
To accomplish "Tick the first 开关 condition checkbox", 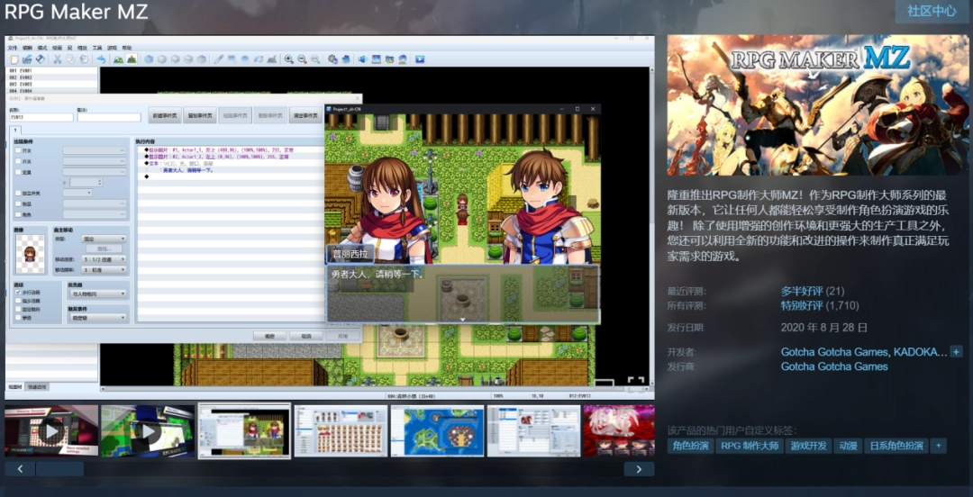I will 19,150.
